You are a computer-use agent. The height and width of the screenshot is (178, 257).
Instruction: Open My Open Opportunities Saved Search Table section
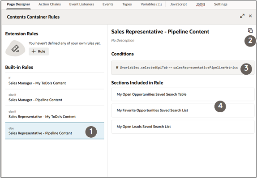[x=183, y=94]
